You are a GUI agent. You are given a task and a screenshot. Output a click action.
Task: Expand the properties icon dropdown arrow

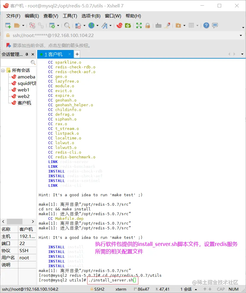[58, 25]
